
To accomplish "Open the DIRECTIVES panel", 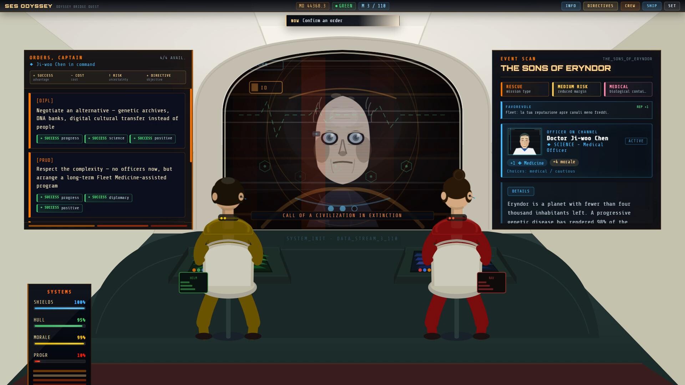I will 600,6.
